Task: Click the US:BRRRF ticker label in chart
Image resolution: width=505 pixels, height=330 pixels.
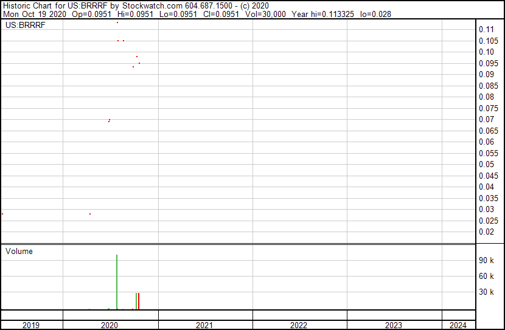Action: (x=25, y=25)
